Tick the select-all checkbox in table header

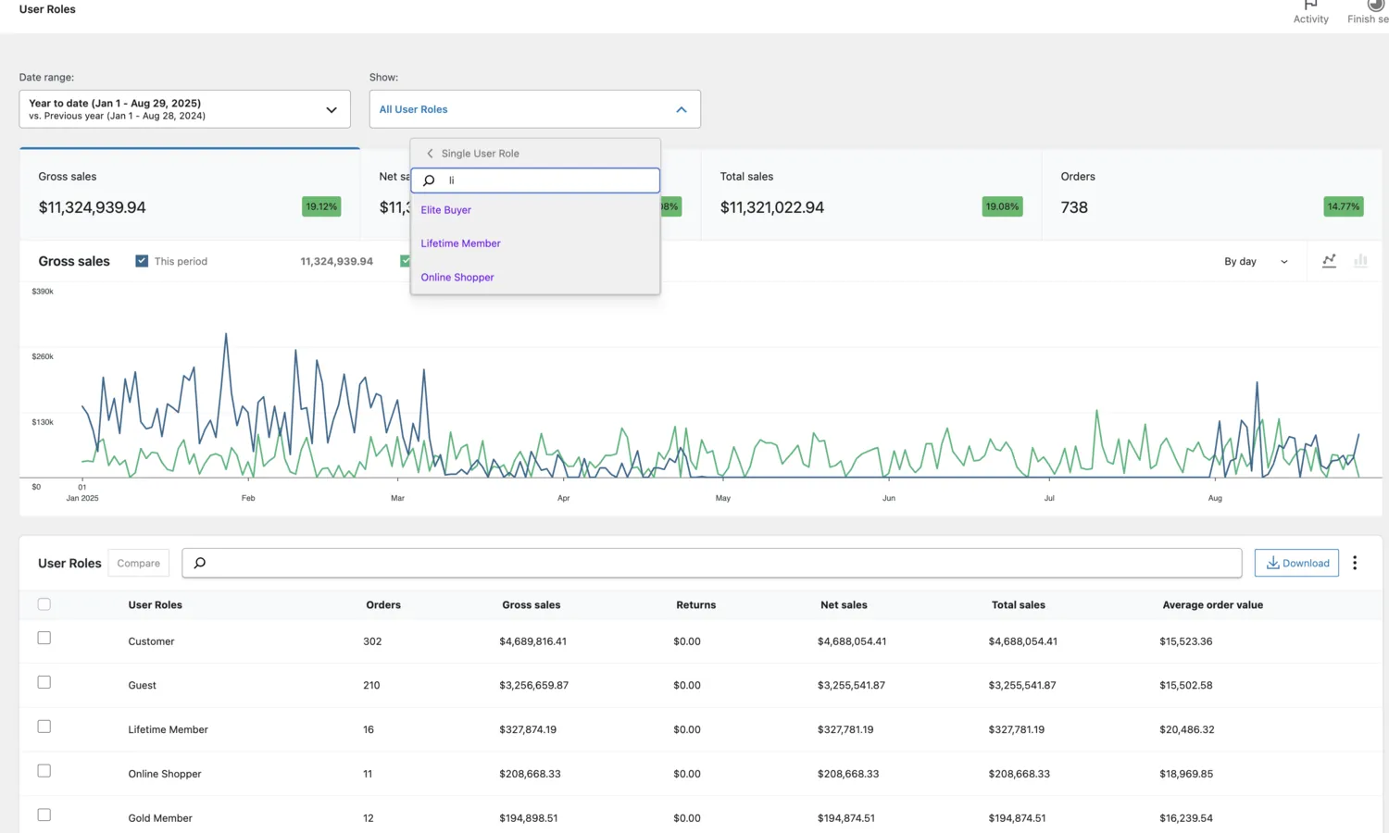tap(44, 604)
